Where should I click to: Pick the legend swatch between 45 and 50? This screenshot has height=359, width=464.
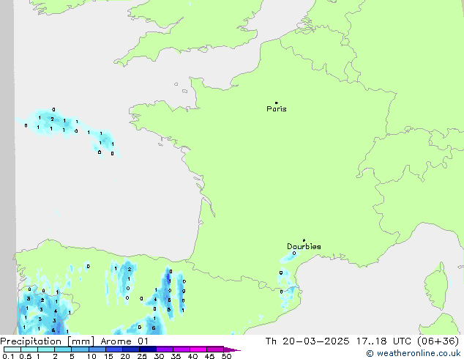pos(215,349)
